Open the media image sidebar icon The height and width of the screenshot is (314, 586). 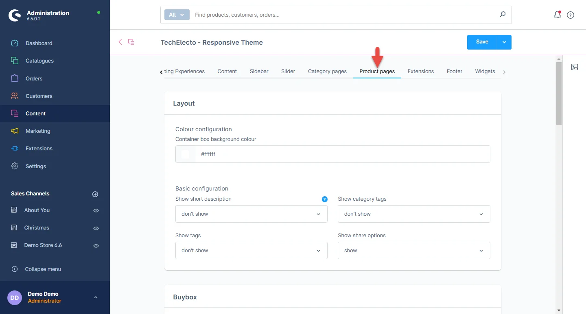[575, 67]
